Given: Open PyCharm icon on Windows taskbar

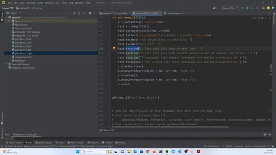Looking at the screenshot, I should tap(167, 152).
